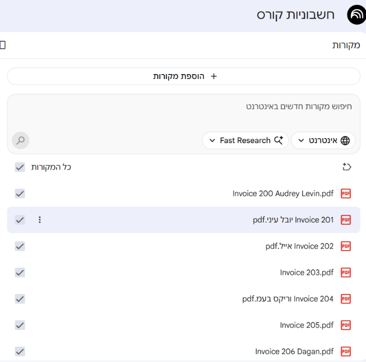Uncheck the Invoice 205.pdf checkbox

point(20,325)
